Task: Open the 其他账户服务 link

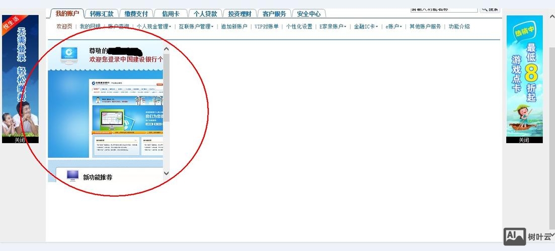Action: (425, 27)
